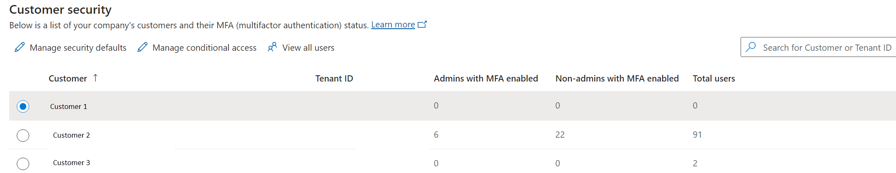Click the people icon for all users
This screenshot has width=896, height=173.
click(x=272, y=47)
